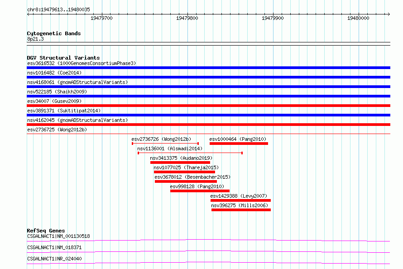Click the 8p21.3 band label
The width and height of the screenshot is (403, 269).
[35, 39]
